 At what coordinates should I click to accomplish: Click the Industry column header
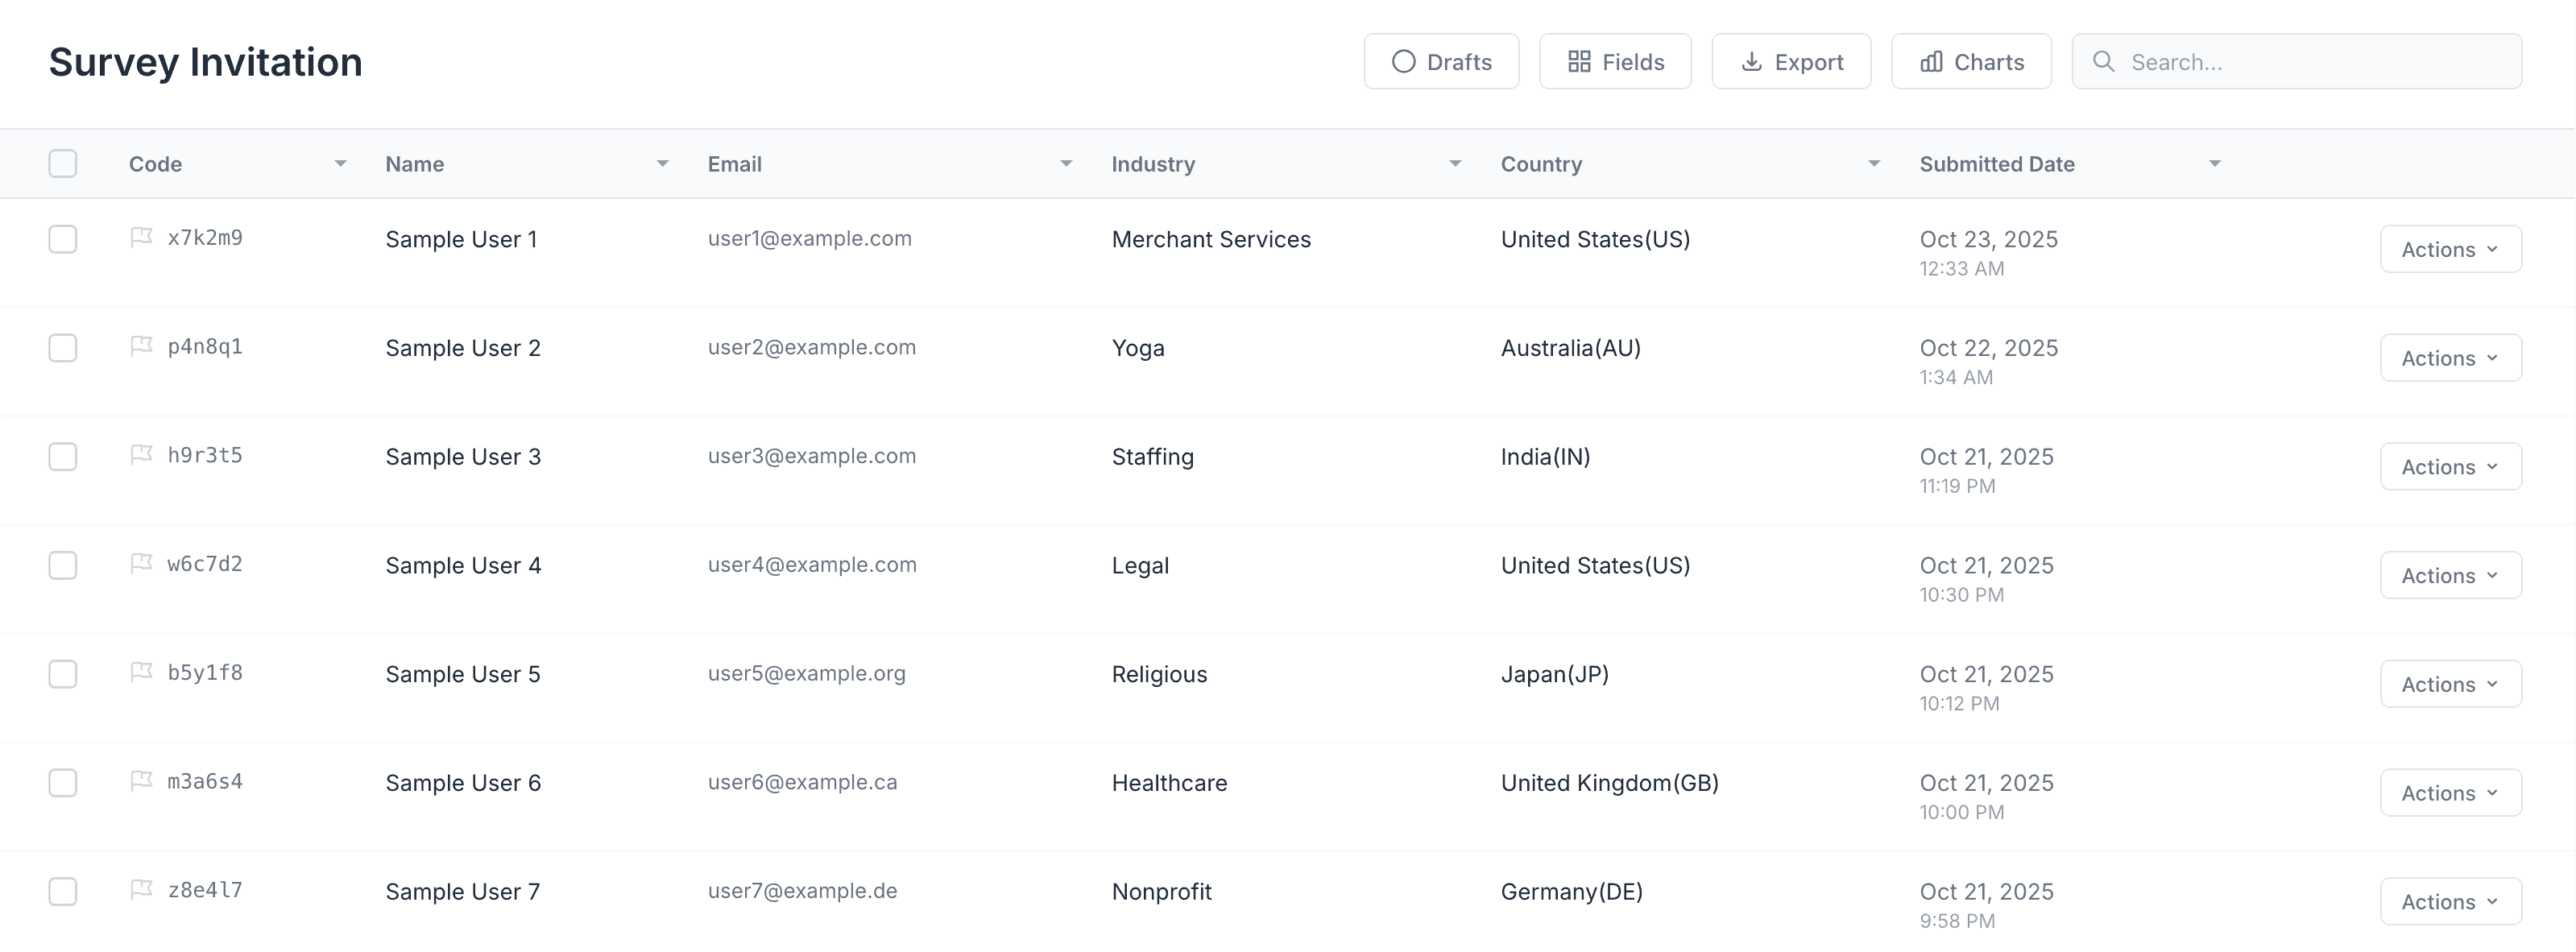click(x=1152, y=163)
